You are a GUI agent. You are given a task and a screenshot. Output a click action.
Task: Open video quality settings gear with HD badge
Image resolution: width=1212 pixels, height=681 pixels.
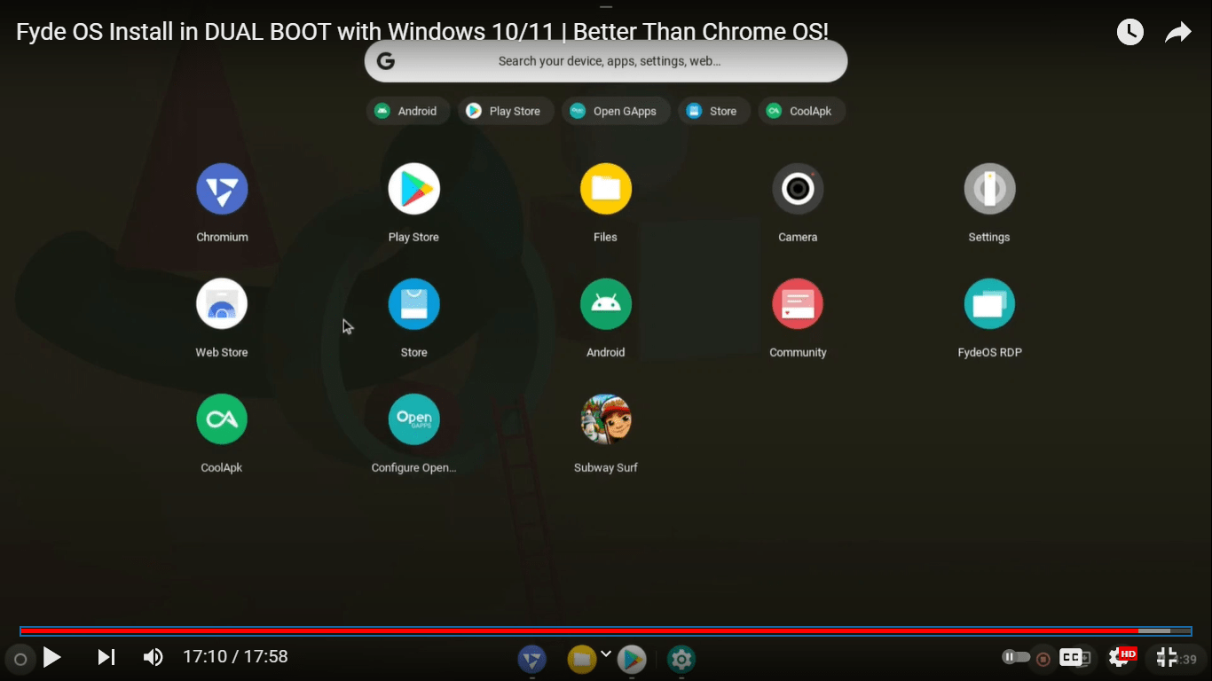[x=1121, y=657]
